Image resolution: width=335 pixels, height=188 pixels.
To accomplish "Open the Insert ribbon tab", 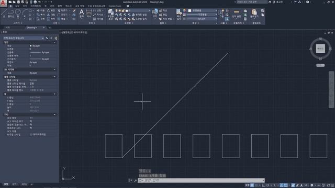I will [17, 6].
